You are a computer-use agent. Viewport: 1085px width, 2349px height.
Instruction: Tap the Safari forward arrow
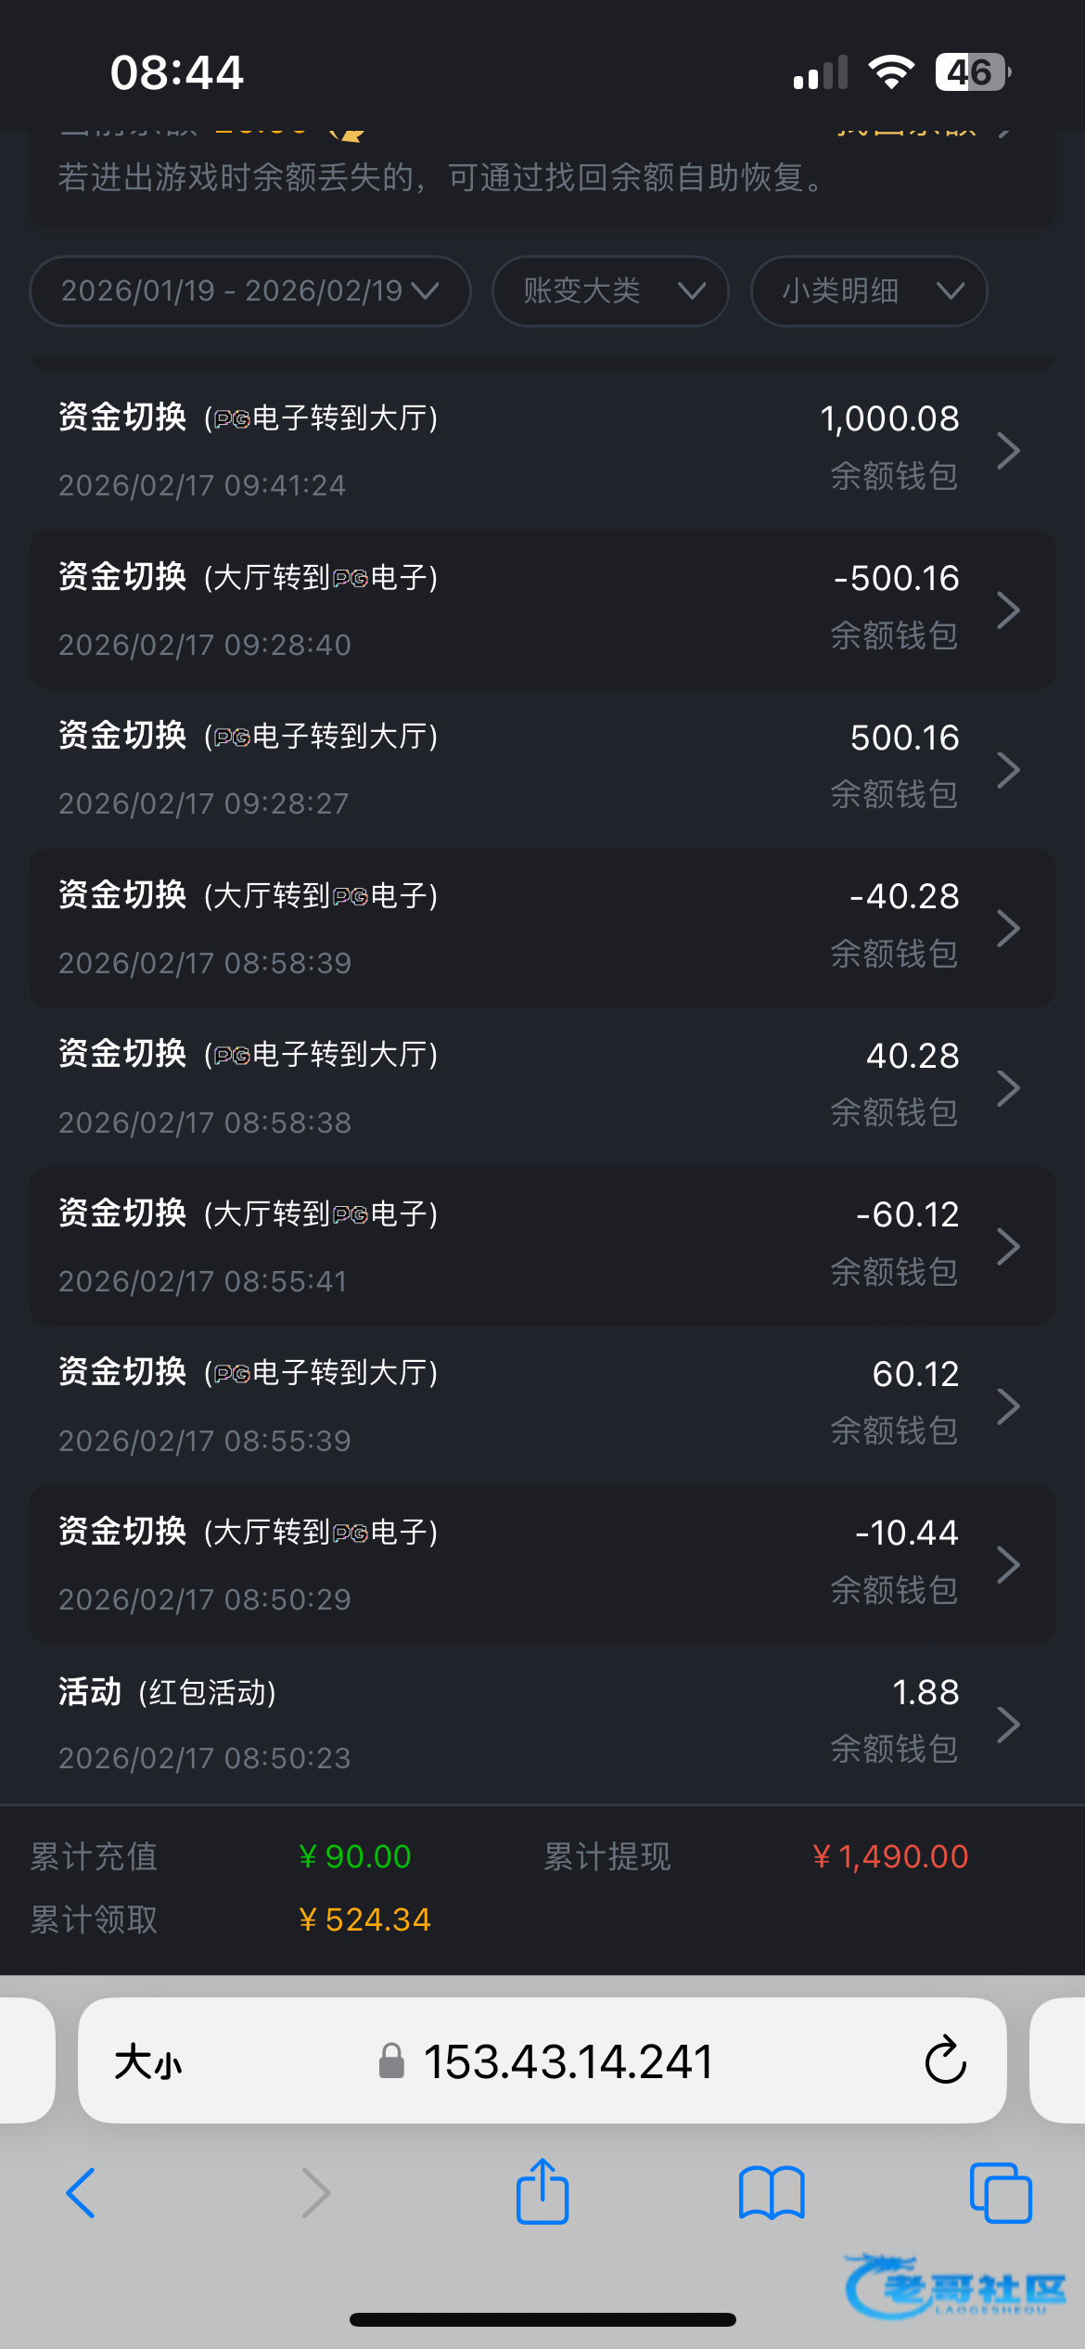315,2193
